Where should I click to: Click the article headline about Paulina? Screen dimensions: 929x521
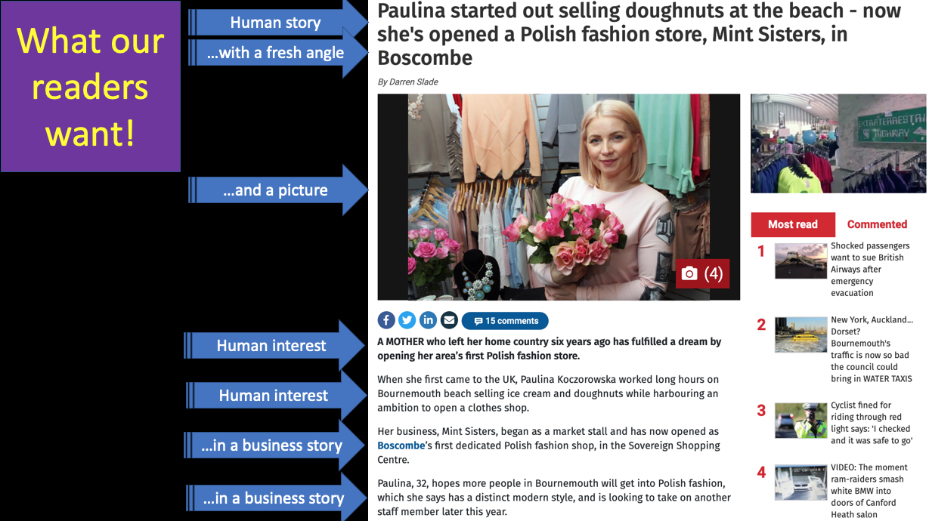639,34
